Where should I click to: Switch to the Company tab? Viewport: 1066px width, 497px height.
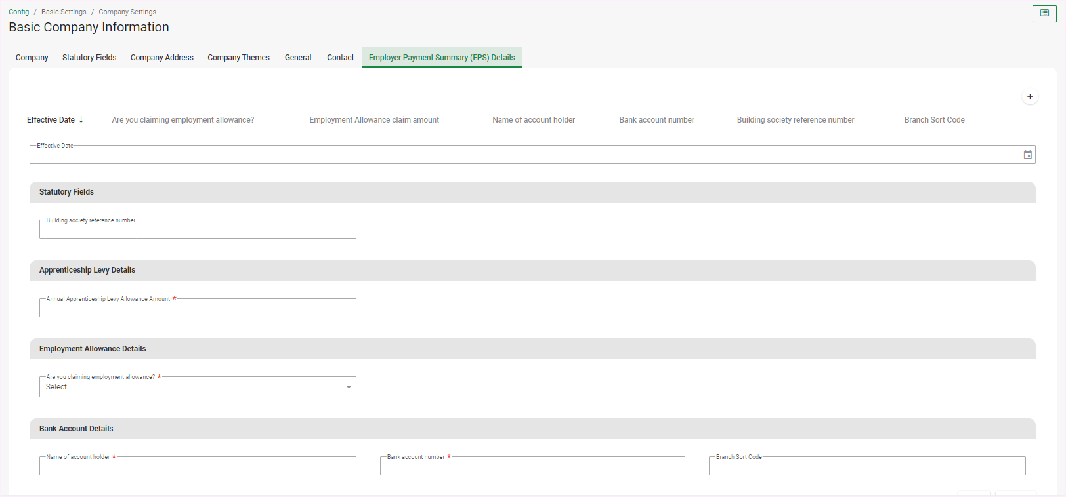pos(32,58)
